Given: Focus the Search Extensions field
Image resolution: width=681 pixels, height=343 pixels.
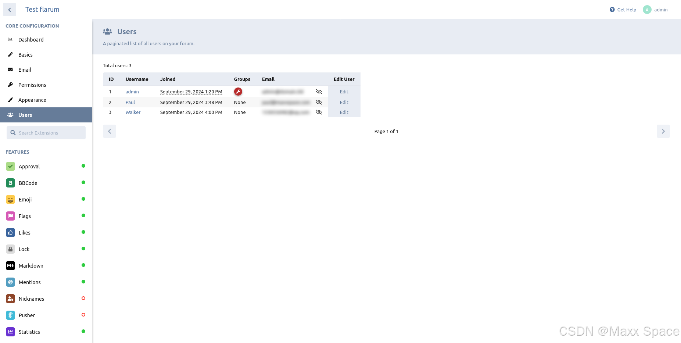Looking at the screenshot, I should (46, 133).
